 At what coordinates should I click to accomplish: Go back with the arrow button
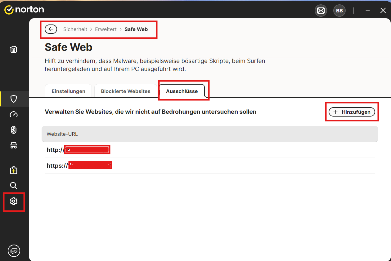pyautogui.click(x=51, y=29)
